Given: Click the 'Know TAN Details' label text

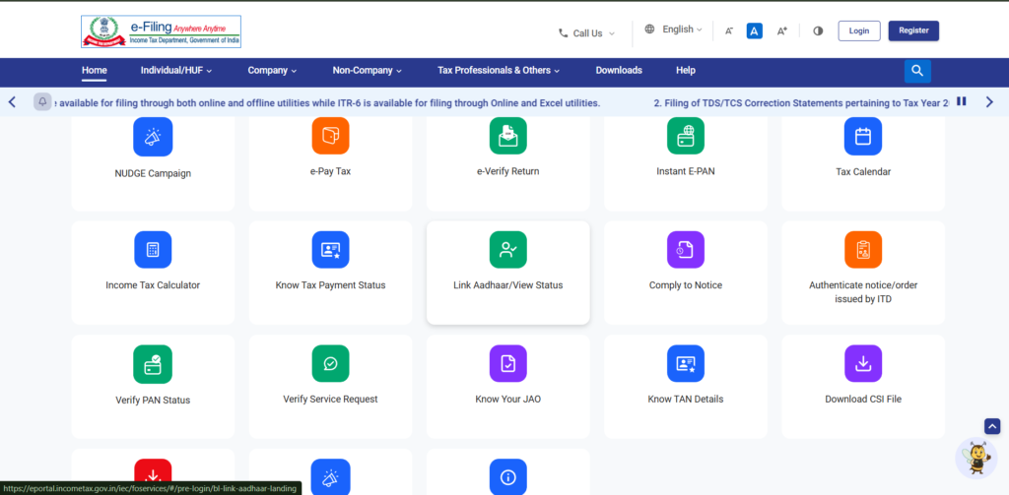Looking at the screenshot, I should point(686,400).
